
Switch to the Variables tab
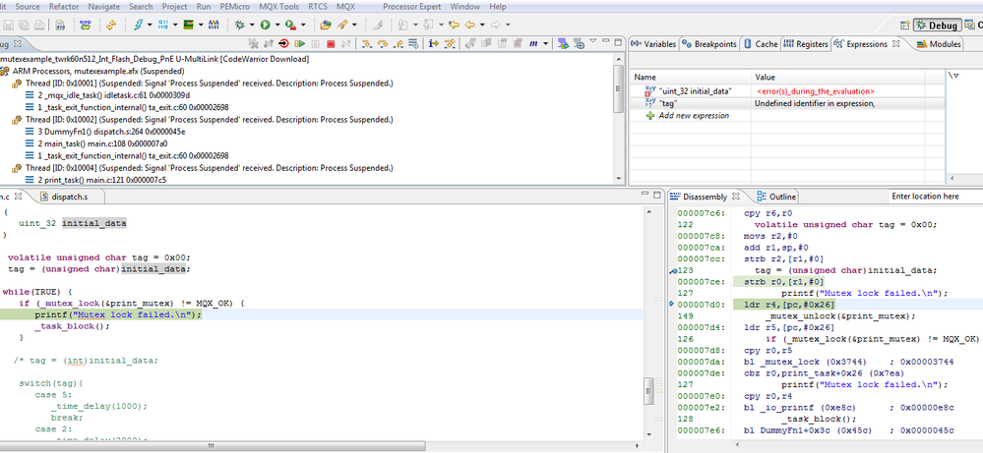pyautogui.click(x=653, y=44)
